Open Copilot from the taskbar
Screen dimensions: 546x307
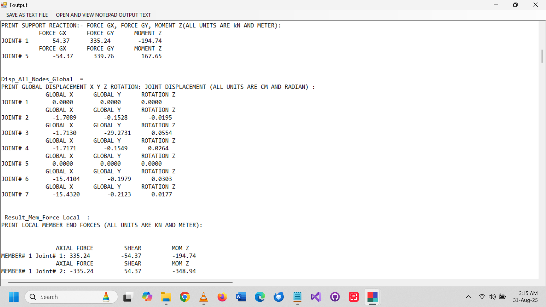147,297
